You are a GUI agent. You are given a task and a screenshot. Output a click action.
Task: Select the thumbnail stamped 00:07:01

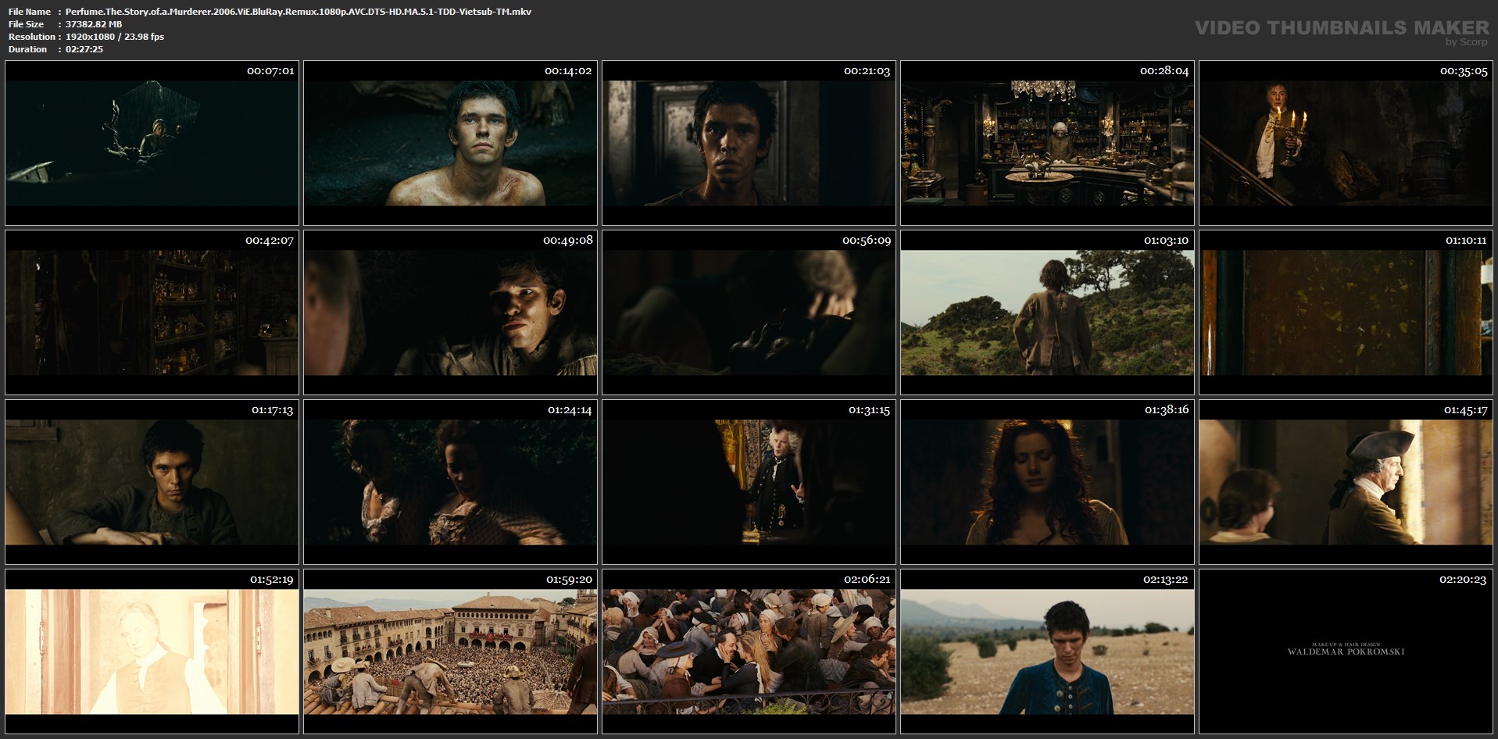point(152,143)
